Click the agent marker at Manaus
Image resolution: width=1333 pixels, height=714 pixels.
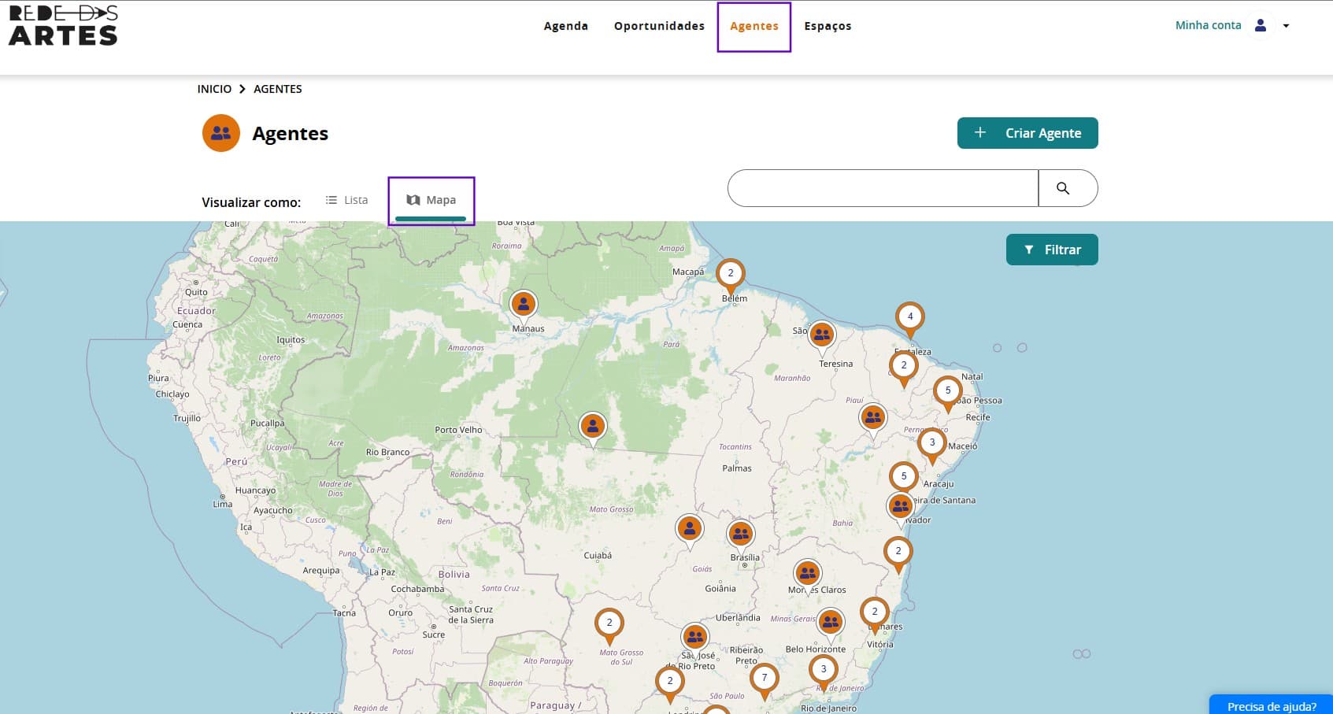point(524,304)
